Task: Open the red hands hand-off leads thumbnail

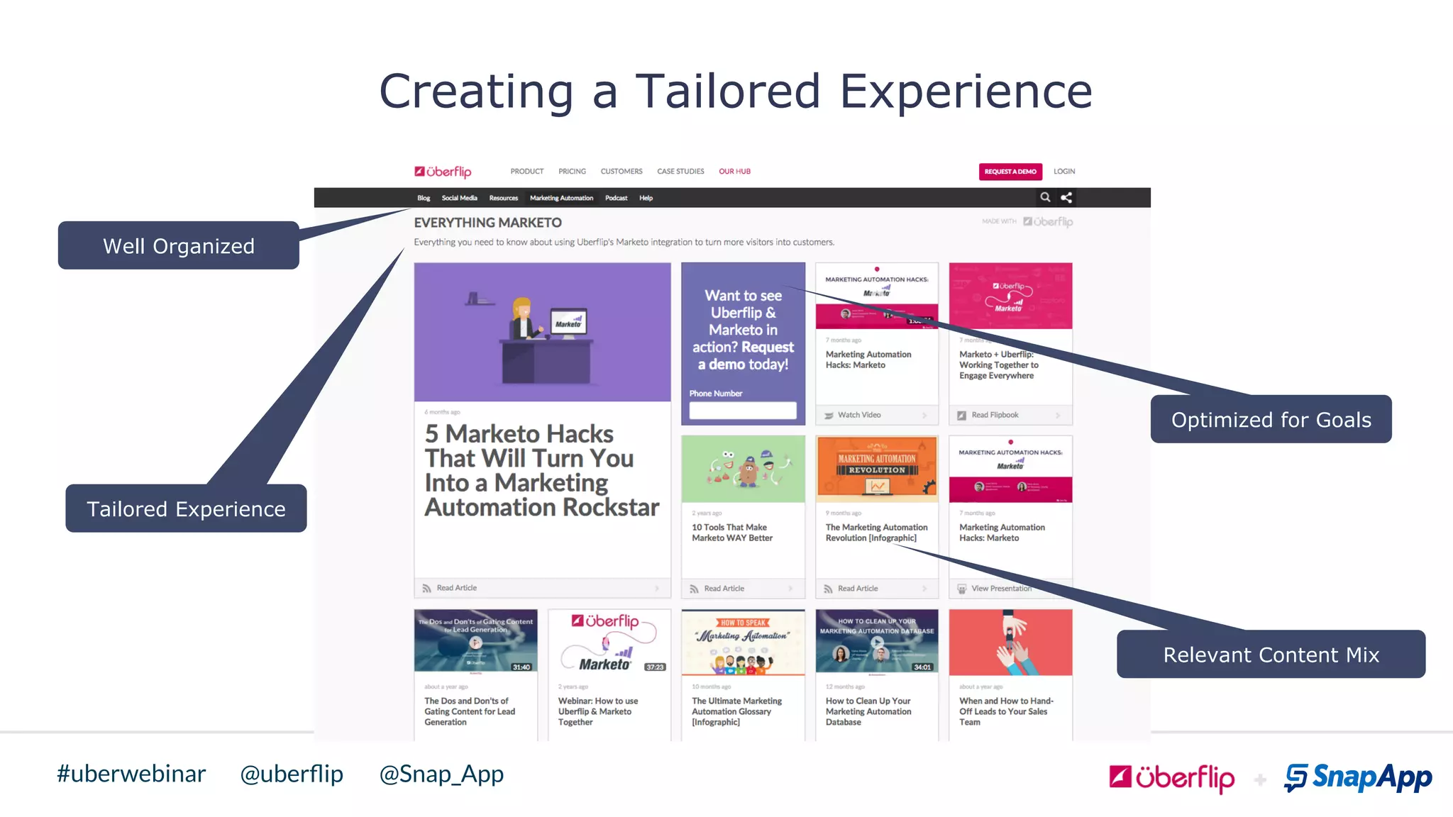Action: (1010, 641)
